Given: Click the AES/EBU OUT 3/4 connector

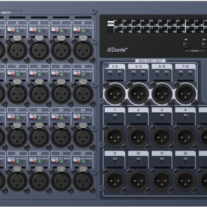Looking at the screenshot, I should (138, 94).
